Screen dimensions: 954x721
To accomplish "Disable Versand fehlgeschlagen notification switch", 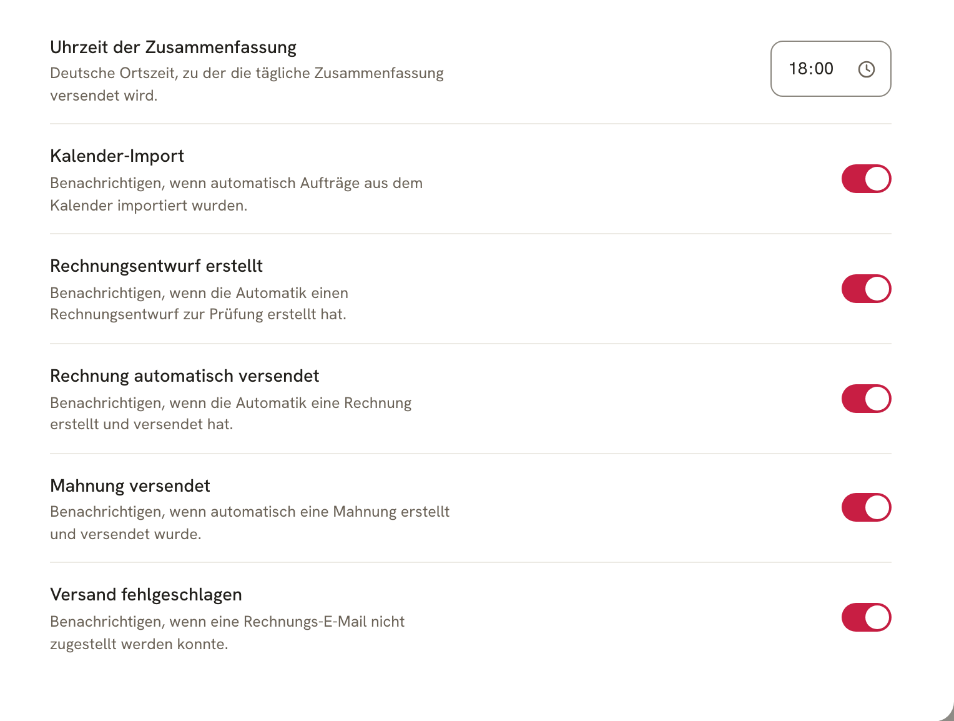I will coord(866,617).
